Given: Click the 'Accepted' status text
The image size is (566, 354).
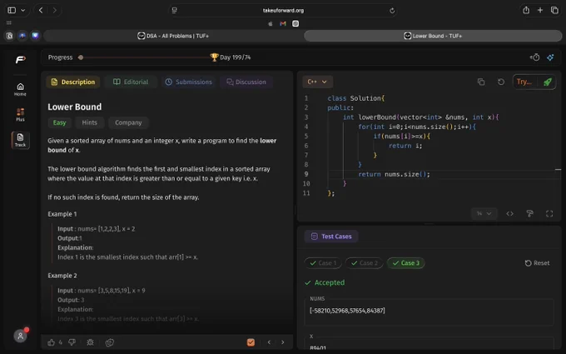Looking at the screenshot, I should 330,282.
